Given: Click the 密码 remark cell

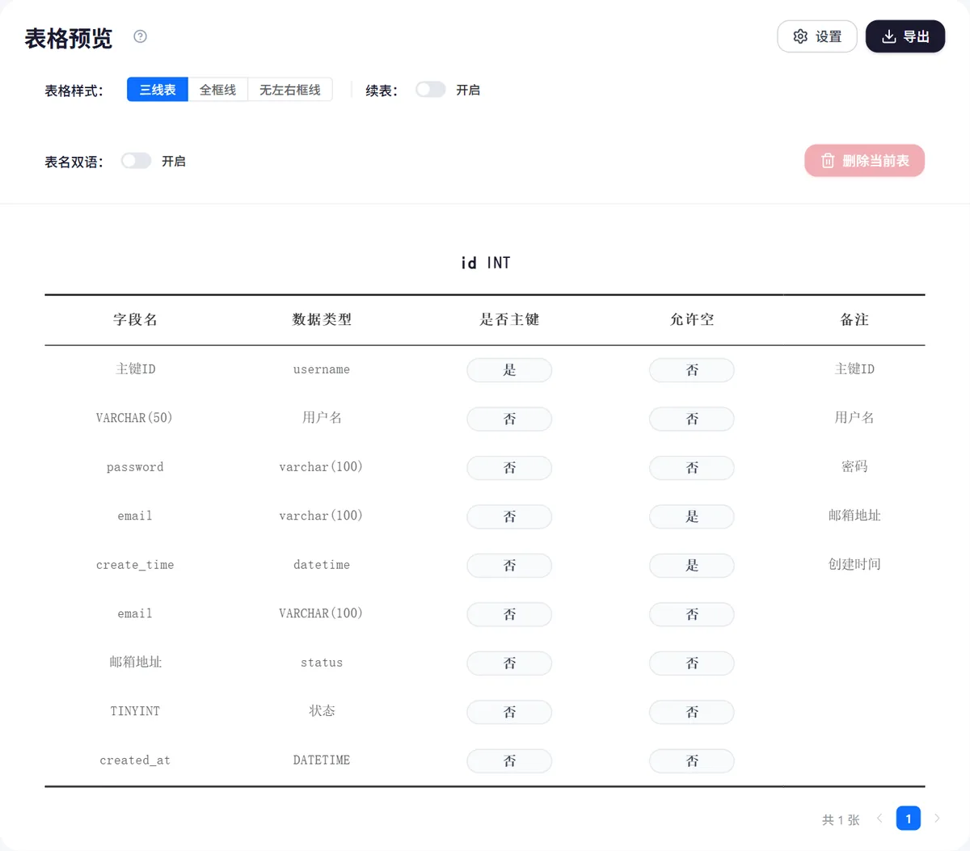Looking at the screenshot, I should pos(854,466).
